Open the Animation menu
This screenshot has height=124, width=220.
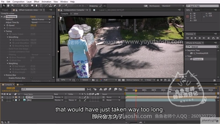tap(46, 2)
